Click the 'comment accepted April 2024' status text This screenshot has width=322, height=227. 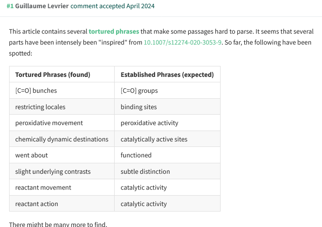[x=116, y=6]
